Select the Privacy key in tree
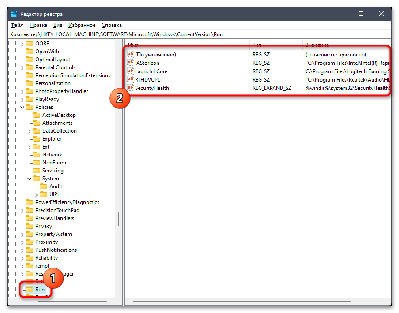Screen dimensions: 399x313 point(44,226)
